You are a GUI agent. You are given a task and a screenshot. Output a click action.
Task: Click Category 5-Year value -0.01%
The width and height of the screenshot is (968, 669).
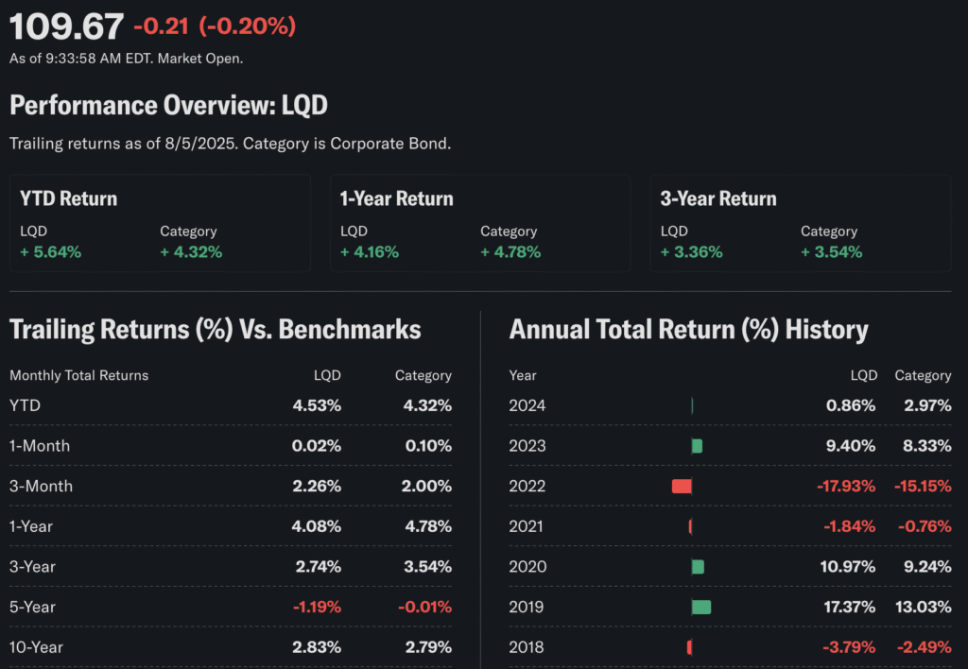click(x=424, y=608)
